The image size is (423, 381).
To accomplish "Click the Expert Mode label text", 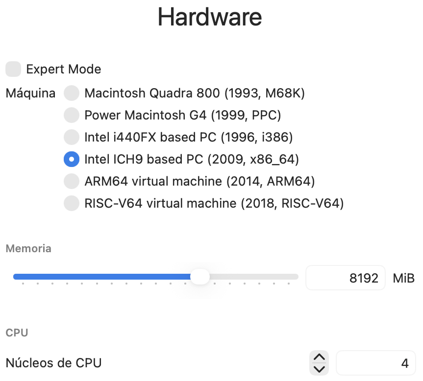I will 63,69.
